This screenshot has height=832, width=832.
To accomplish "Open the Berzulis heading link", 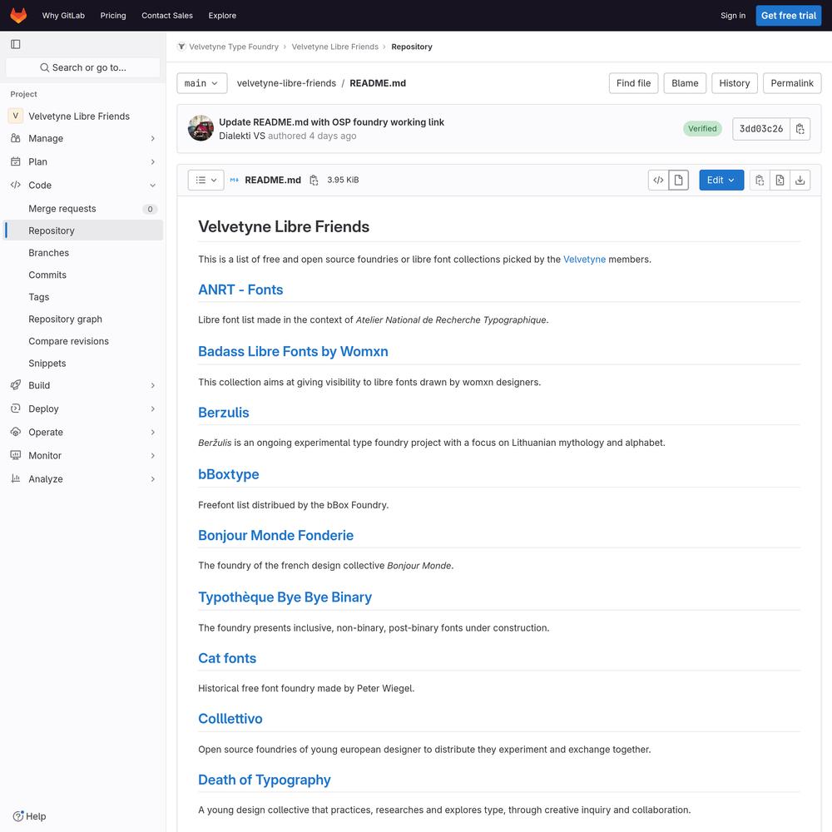I will coord(223,413).
